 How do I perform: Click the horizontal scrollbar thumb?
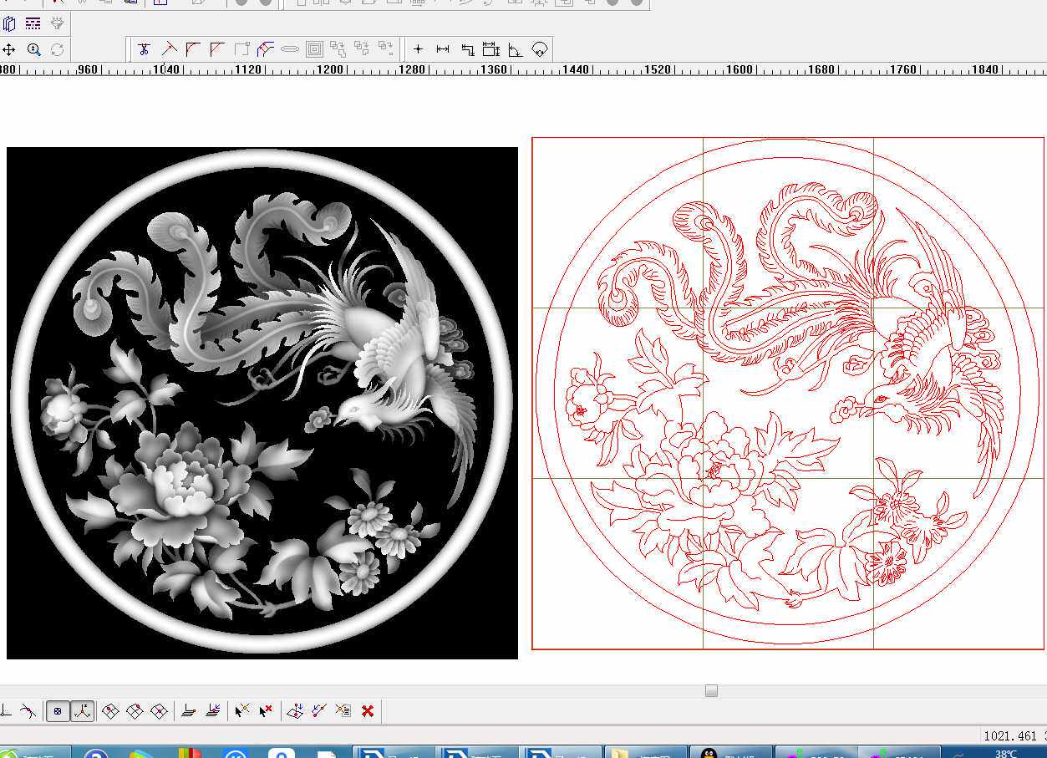pos(711,691)
